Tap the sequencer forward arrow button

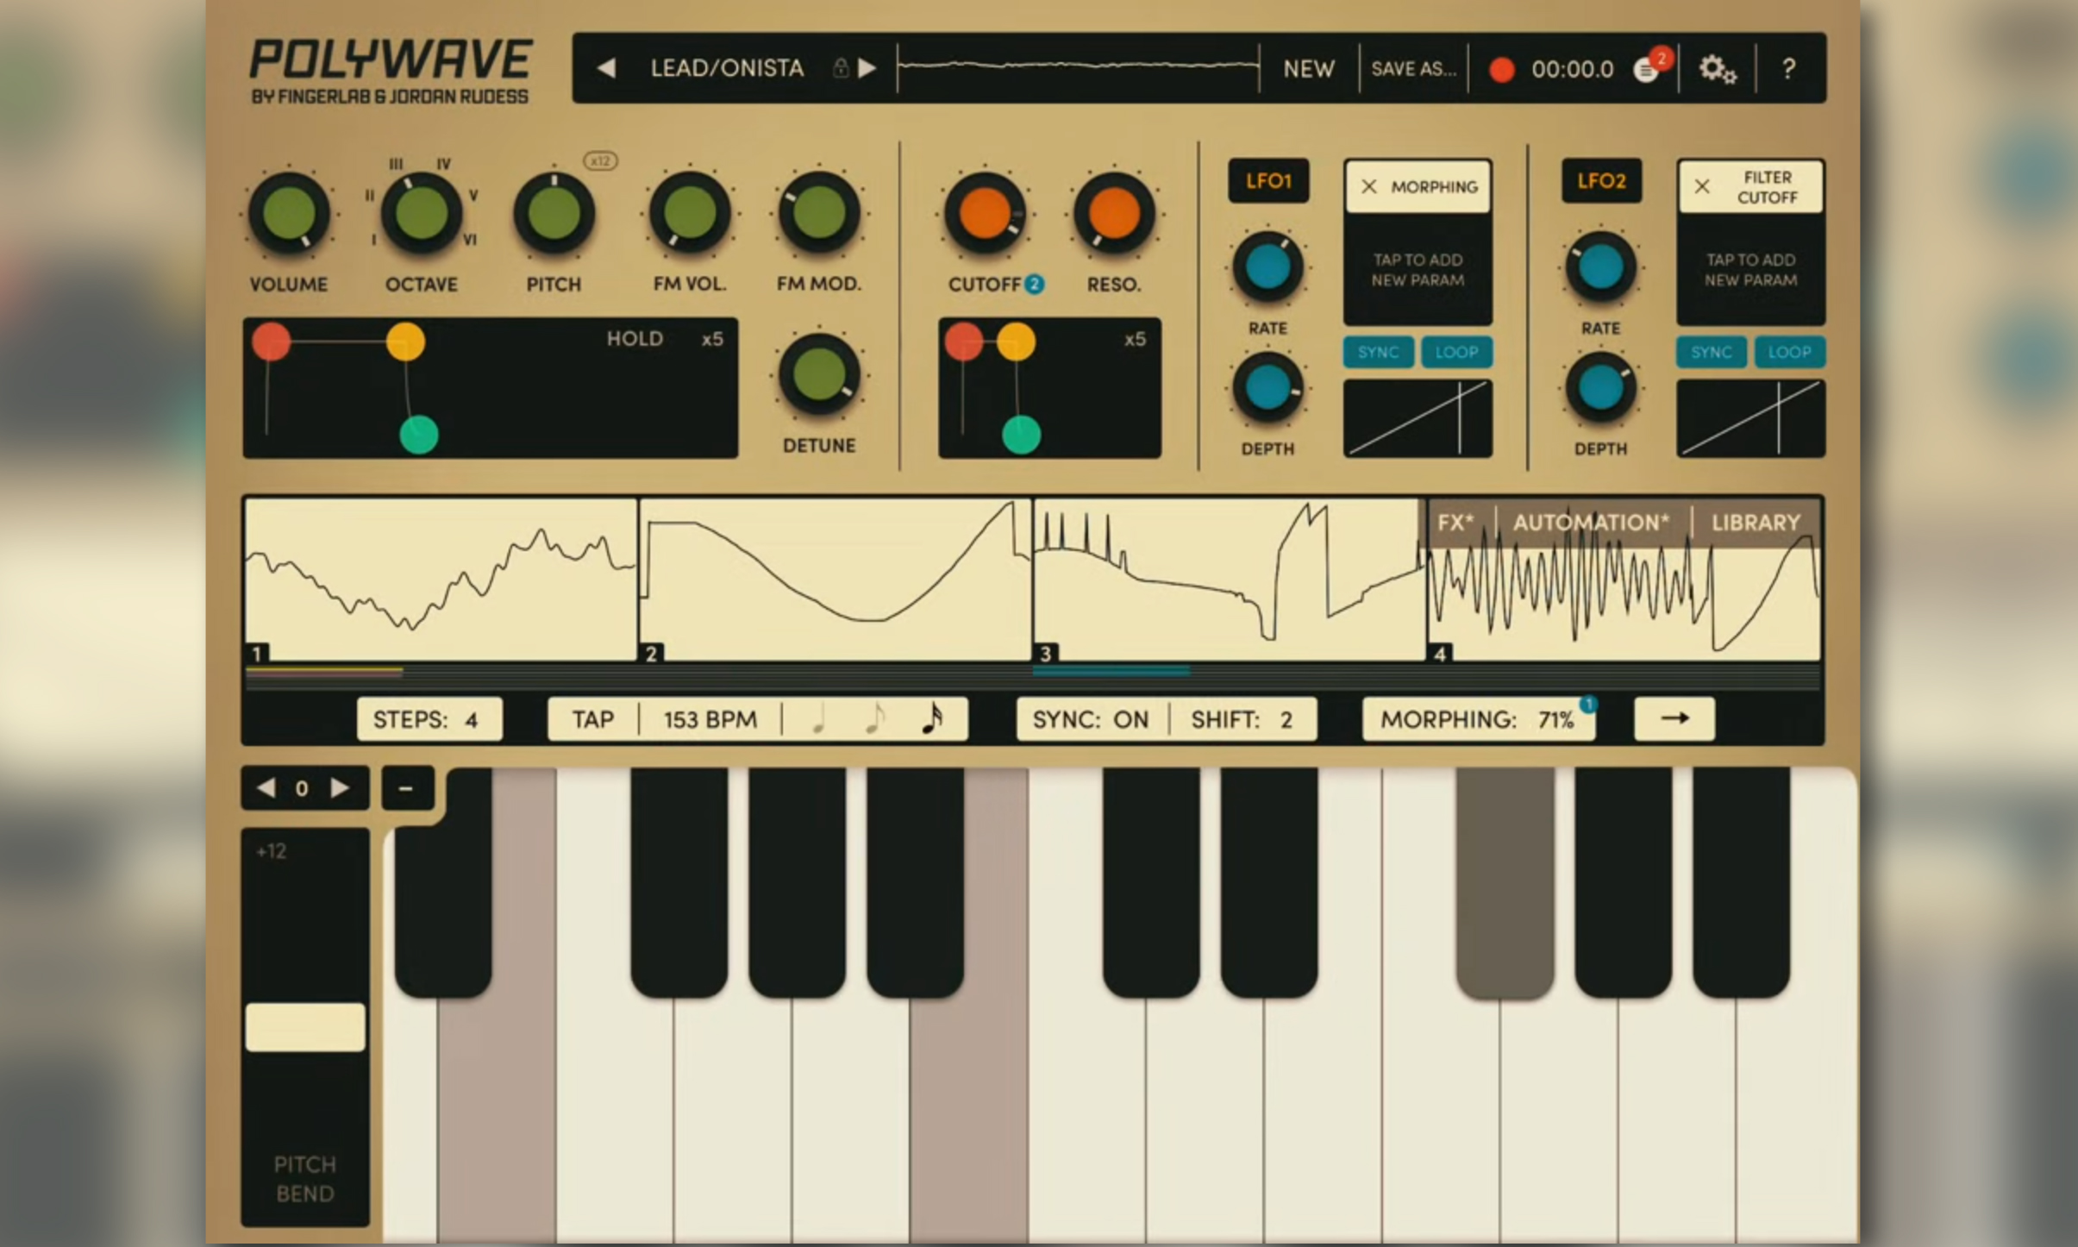click(1674, 718)
